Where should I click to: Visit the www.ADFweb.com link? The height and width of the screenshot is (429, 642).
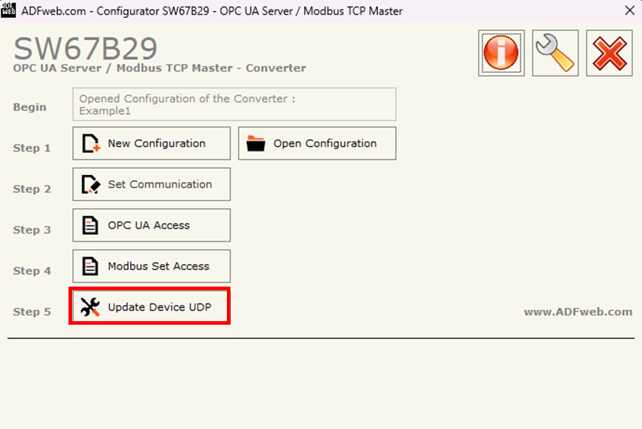pos(578,312)
